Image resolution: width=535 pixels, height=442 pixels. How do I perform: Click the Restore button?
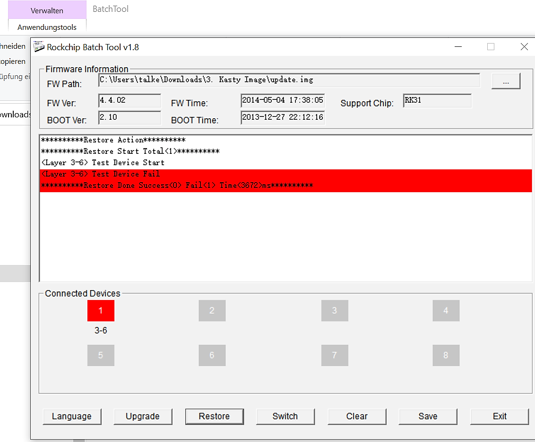(x=214, y=416)
